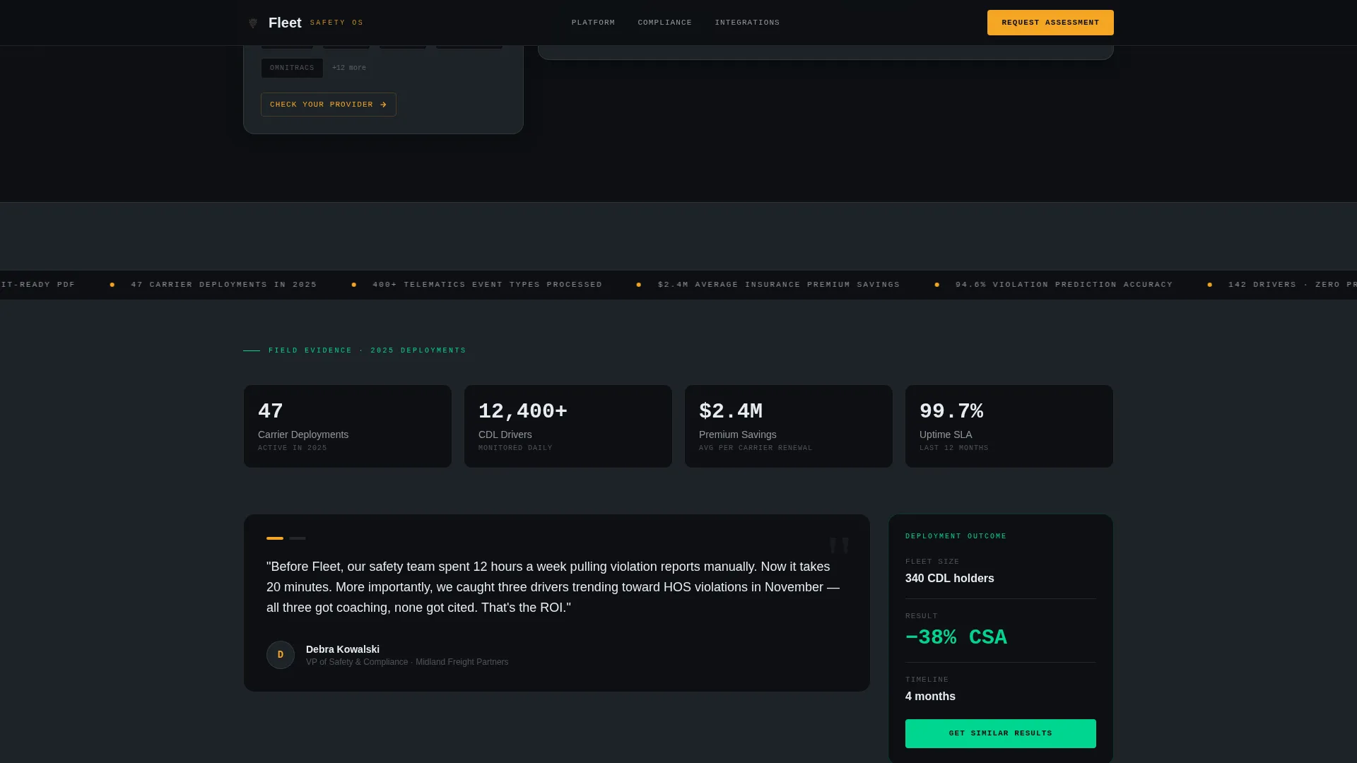Click the Debra Kowalski avatar D
Viewport: 1357px width, 763px height.
coord(281,655)
